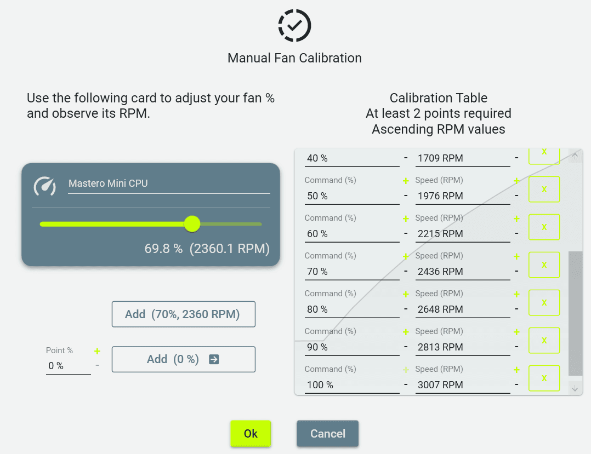Delete the 100 % / 3007 RPM row
This screenshot has height=454, width=591.
pyautogui.click(x=544, y=378)
